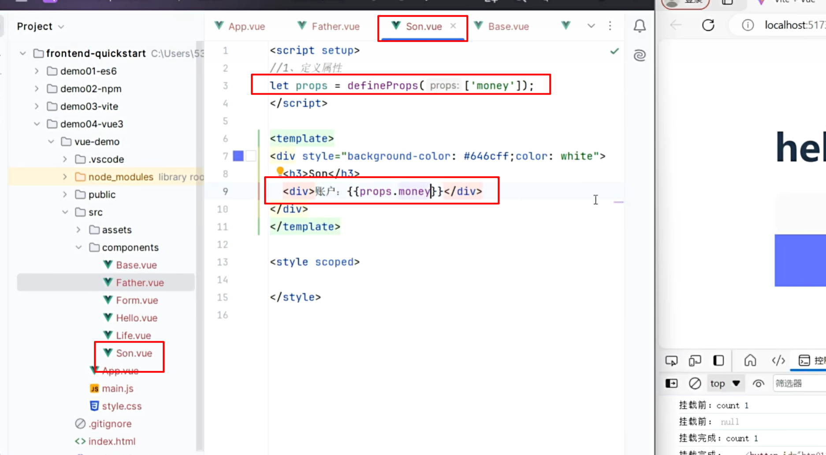Collapse the components folder
This screenshot has width=826, height=455.
tap(78, 247)
